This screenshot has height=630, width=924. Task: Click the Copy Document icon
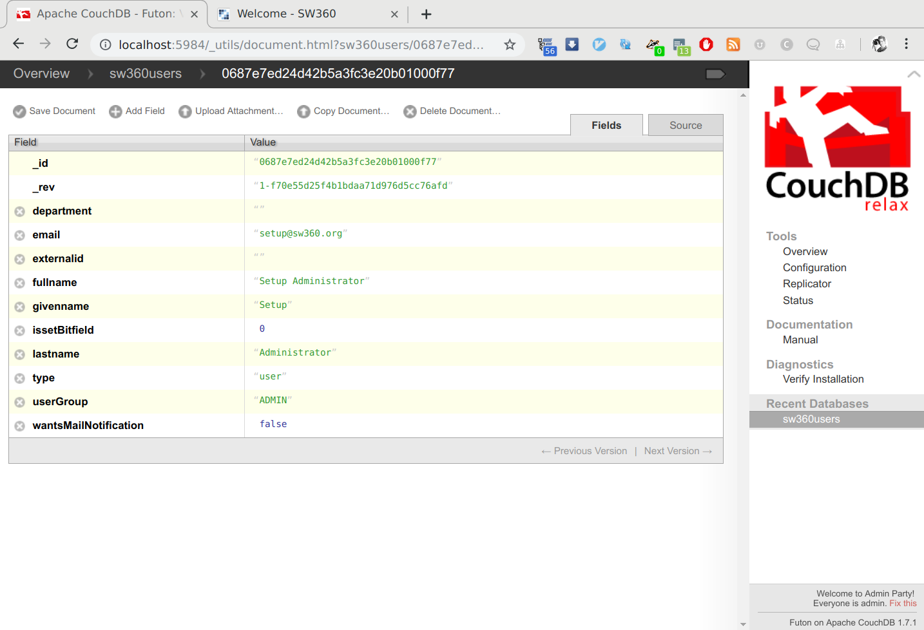coord(303,111)
